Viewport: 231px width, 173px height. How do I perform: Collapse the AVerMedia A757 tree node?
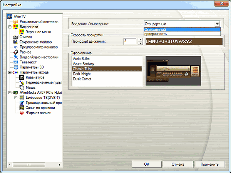[10, 93]
